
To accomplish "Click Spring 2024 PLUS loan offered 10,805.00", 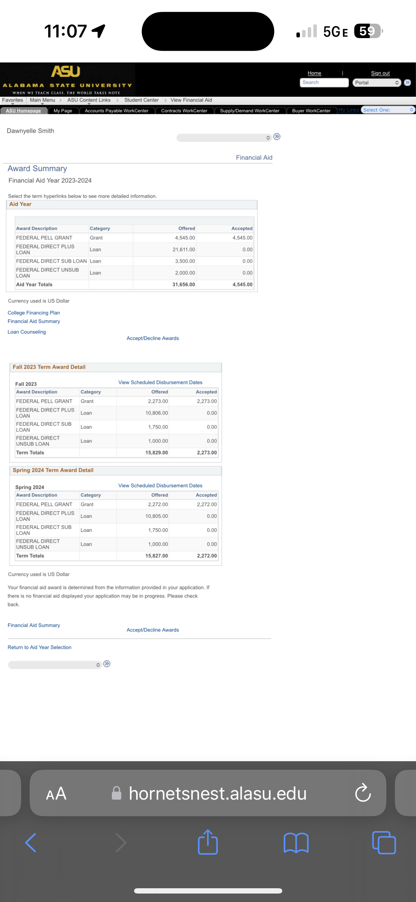I will pos(157,516).
